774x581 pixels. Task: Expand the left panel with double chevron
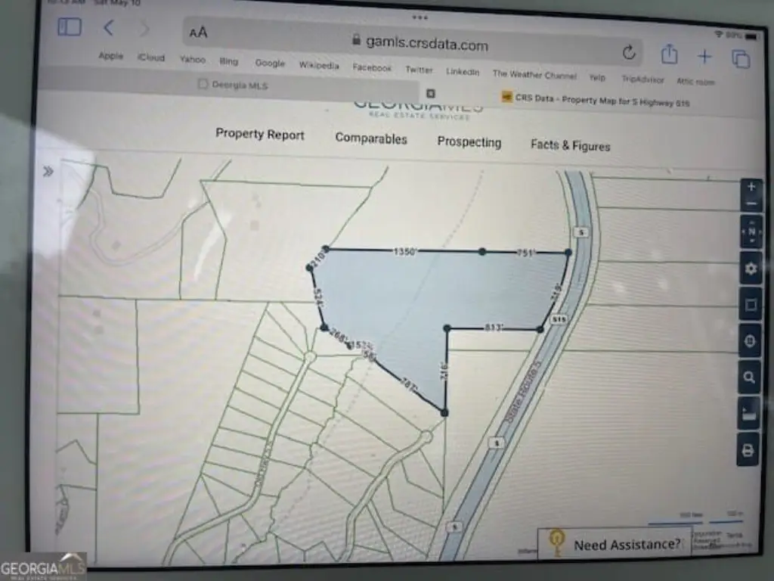click(48, 172)
